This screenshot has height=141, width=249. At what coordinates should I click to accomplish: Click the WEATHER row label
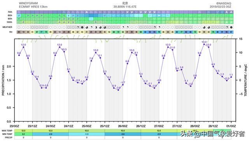click(x=7, y=27)
